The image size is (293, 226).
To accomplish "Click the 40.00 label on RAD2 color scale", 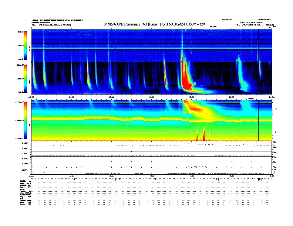I will (x=20, y=32).
